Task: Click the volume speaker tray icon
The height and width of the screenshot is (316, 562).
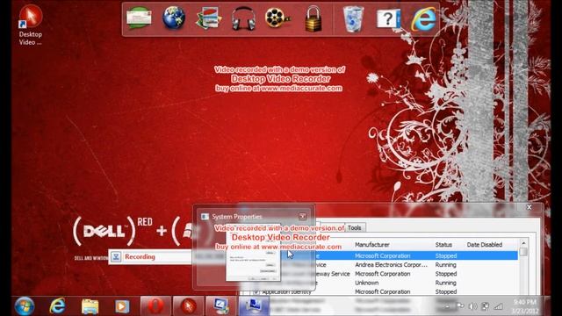Action: 472,306
